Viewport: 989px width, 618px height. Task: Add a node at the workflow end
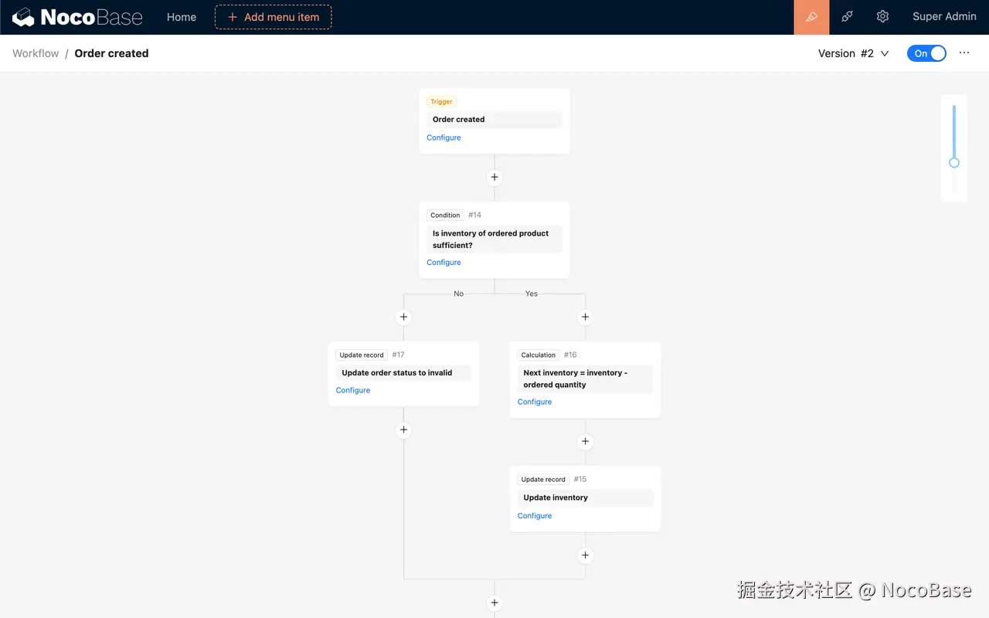(494, 603)
